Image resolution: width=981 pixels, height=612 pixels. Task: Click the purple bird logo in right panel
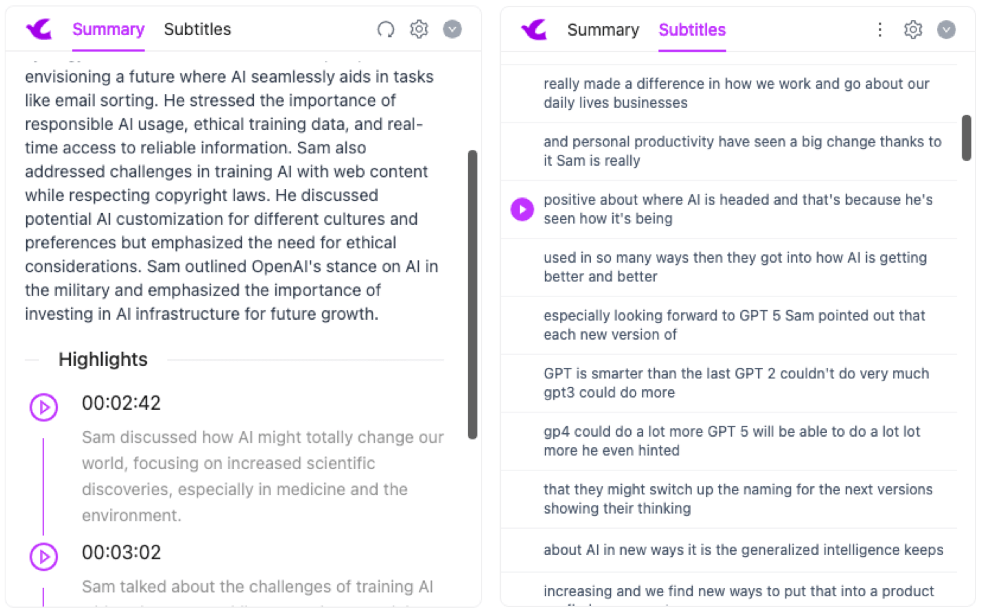coord(534,30)
